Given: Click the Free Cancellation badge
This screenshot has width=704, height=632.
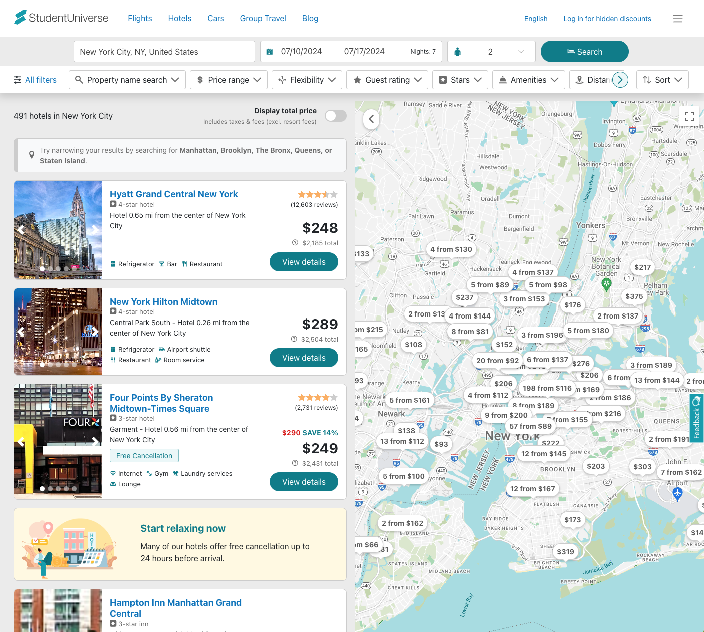Looking at the screenshot, I should click(144, 456).
